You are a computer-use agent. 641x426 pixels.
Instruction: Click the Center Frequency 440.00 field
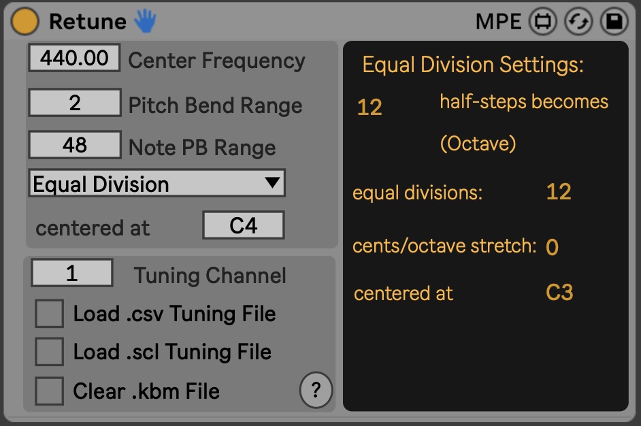[x=74, y=59]
